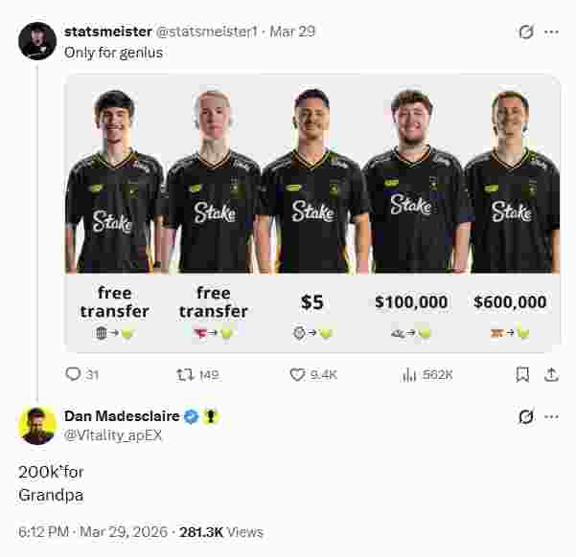Open more options on statsmeister tweet
The width and height of the screenshot is (576, 557).
[x=551, y=32]
